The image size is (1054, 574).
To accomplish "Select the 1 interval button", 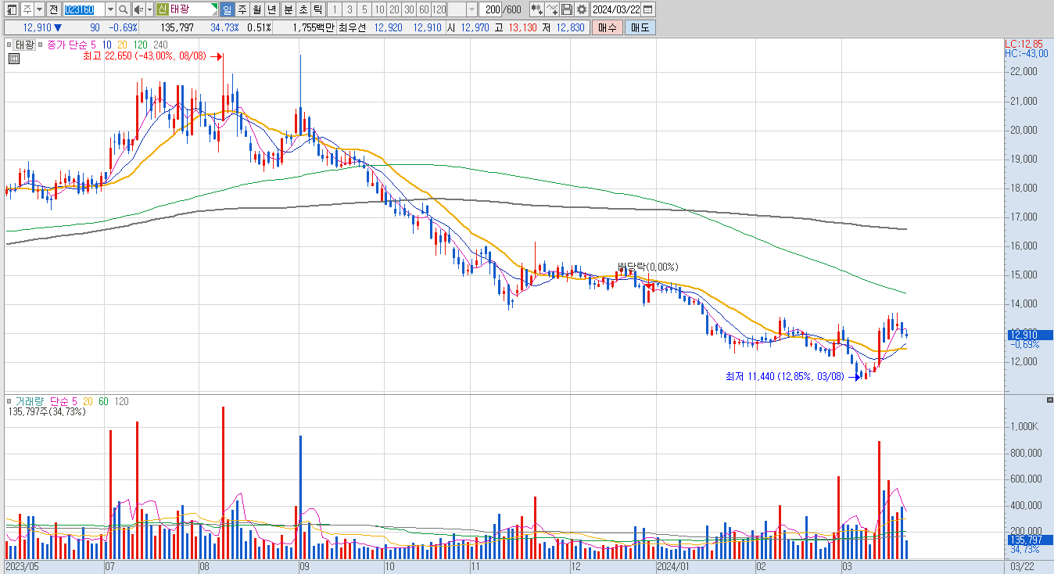I will [335, 9].
